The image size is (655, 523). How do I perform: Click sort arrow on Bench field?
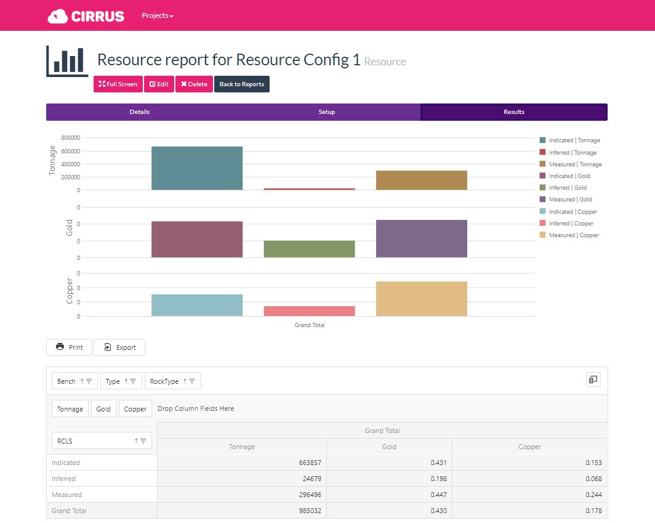[81, 381]
